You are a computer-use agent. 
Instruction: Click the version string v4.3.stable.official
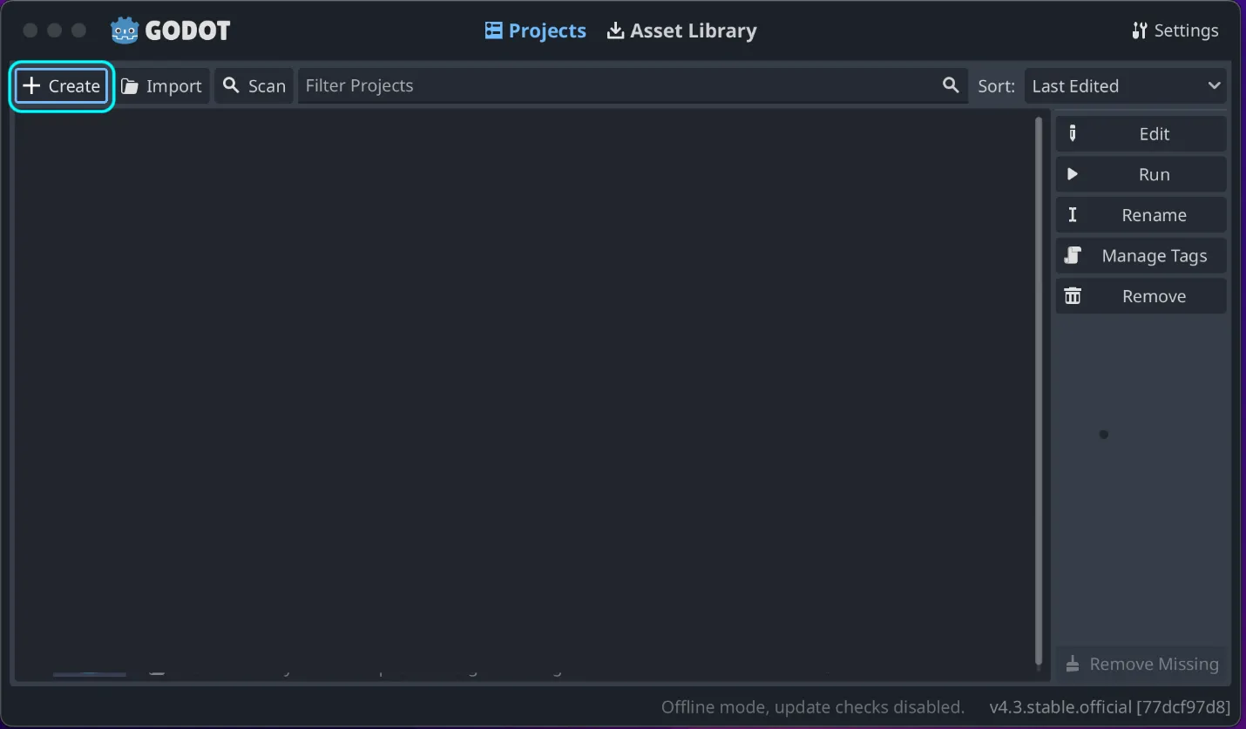(x=1109, y=706)
